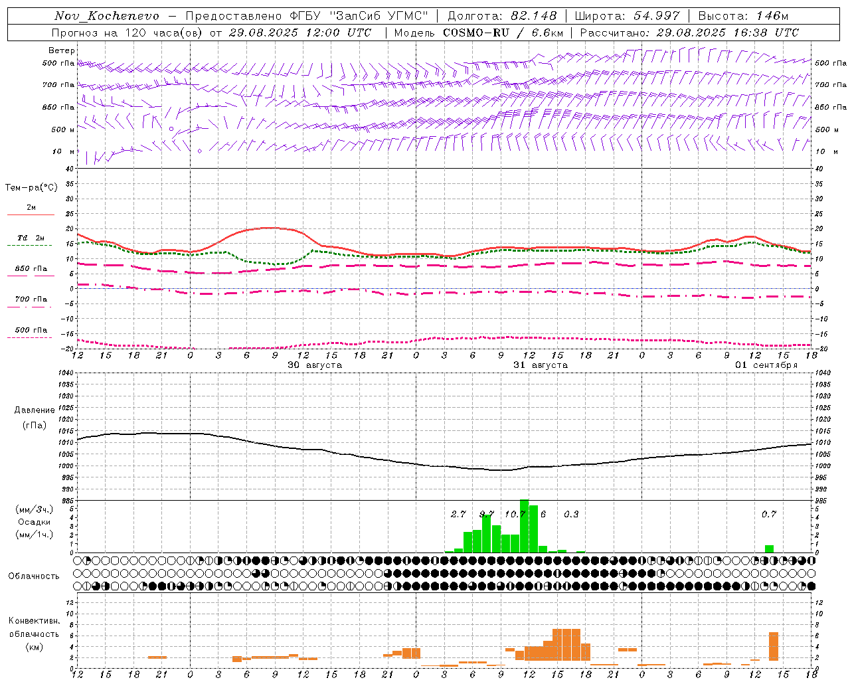The width and height of the screenshot is (850, 680).
Task: Select the 01 сентября date label
Action: 766,365
